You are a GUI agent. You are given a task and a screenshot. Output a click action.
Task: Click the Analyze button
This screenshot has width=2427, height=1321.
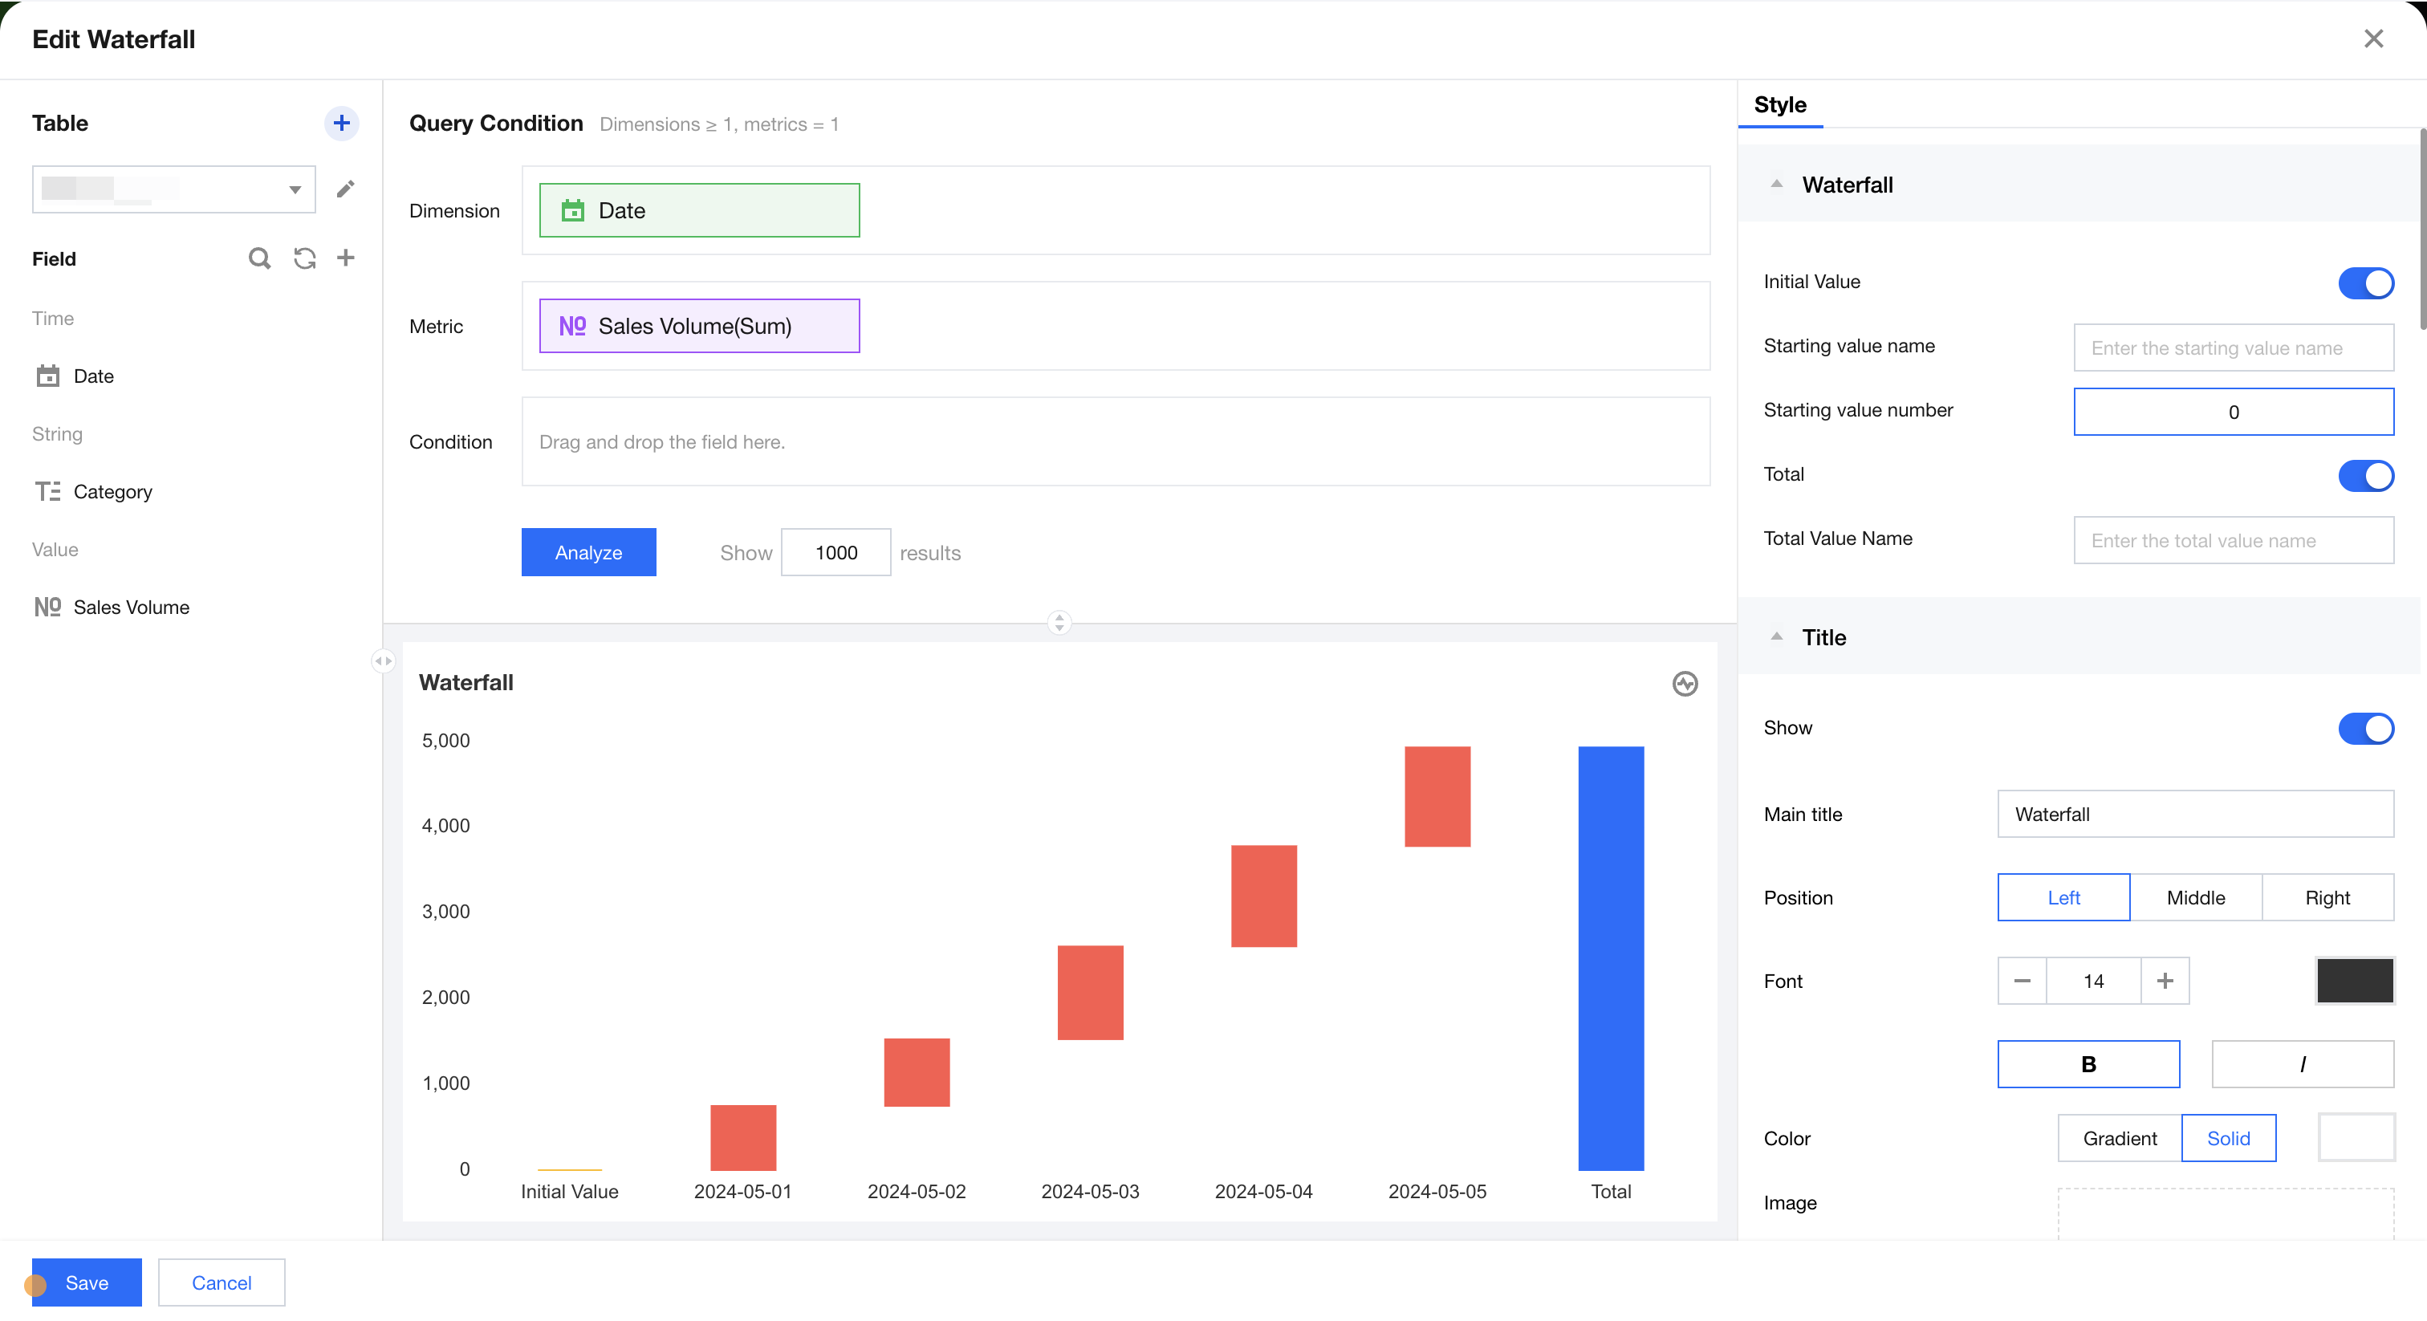588,552
